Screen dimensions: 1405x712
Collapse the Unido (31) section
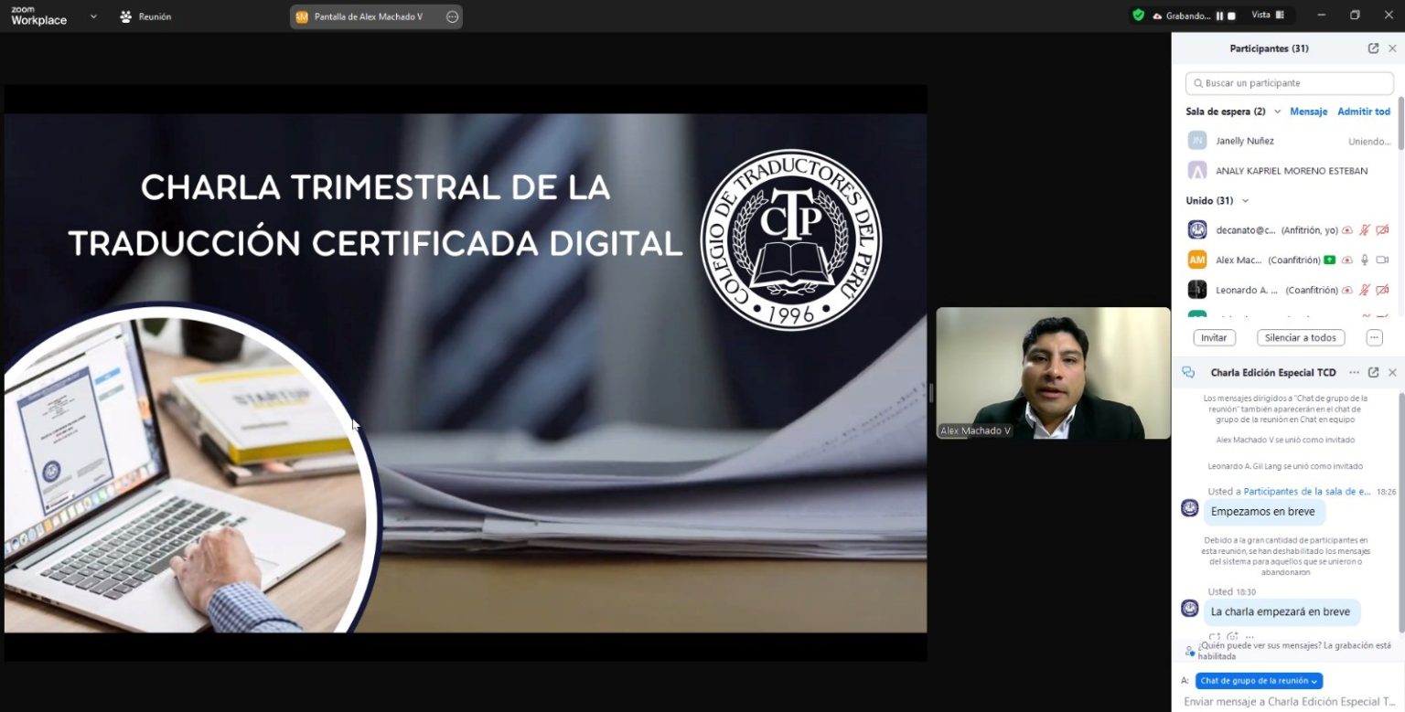tap(1245, 201)
